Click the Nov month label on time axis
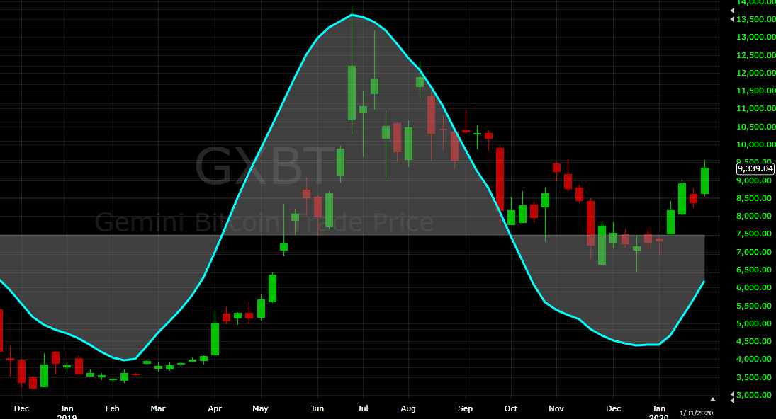Screen dimensions: 776x419 [x=556, y=408]
